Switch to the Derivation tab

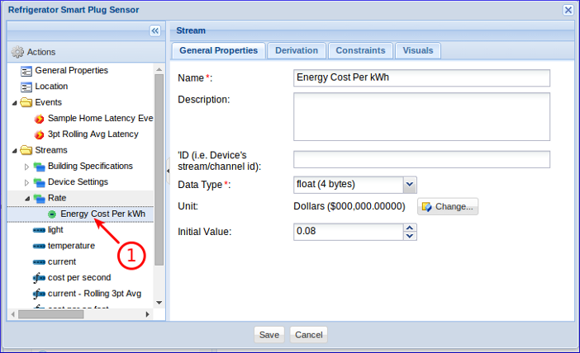pos(297,51)
